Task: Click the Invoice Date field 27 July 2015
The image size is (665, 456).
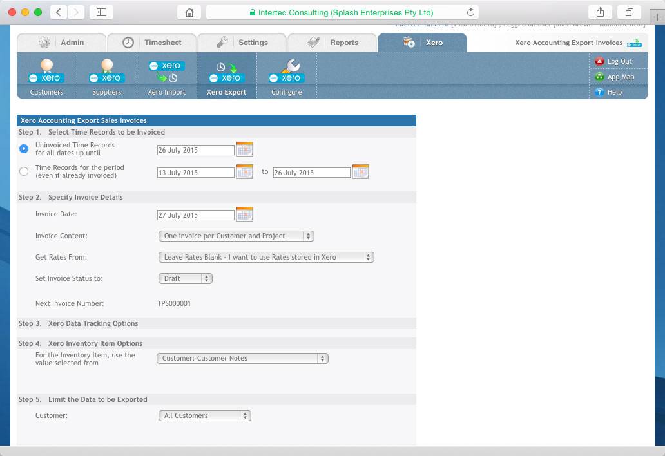Action: tap(195, 215)
